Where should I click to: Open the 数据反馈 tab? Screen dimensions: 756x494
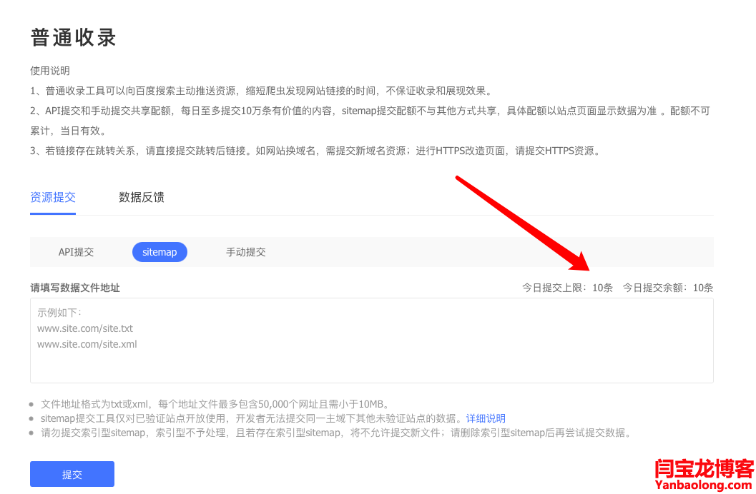click(142, 197)
